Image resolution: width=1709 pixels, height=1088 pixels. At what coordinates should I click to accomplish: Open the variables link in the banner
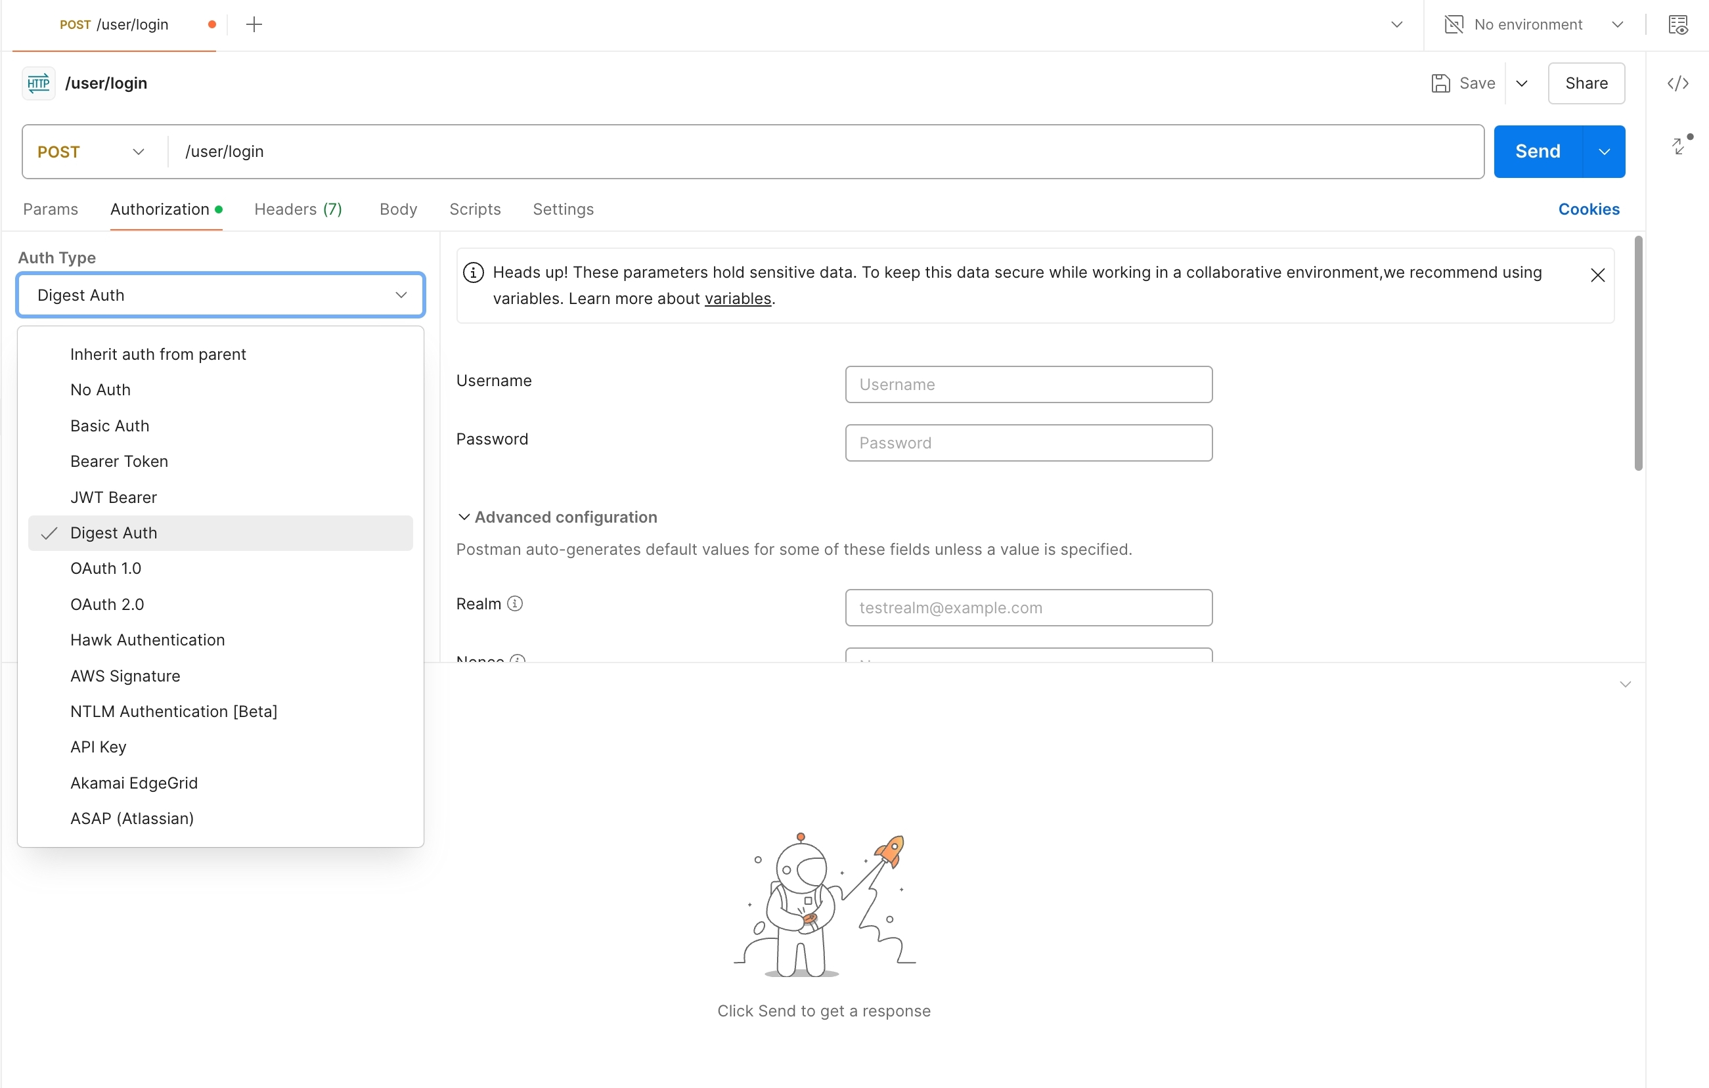[738, 298]
